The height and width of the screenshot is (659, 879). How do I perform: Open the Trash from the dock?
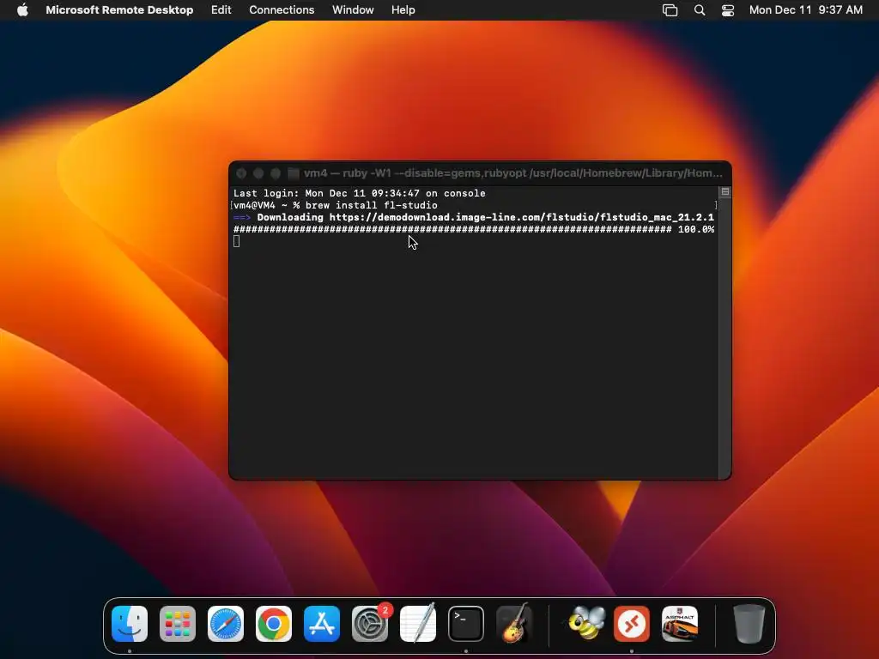click(x=749, y=624)
